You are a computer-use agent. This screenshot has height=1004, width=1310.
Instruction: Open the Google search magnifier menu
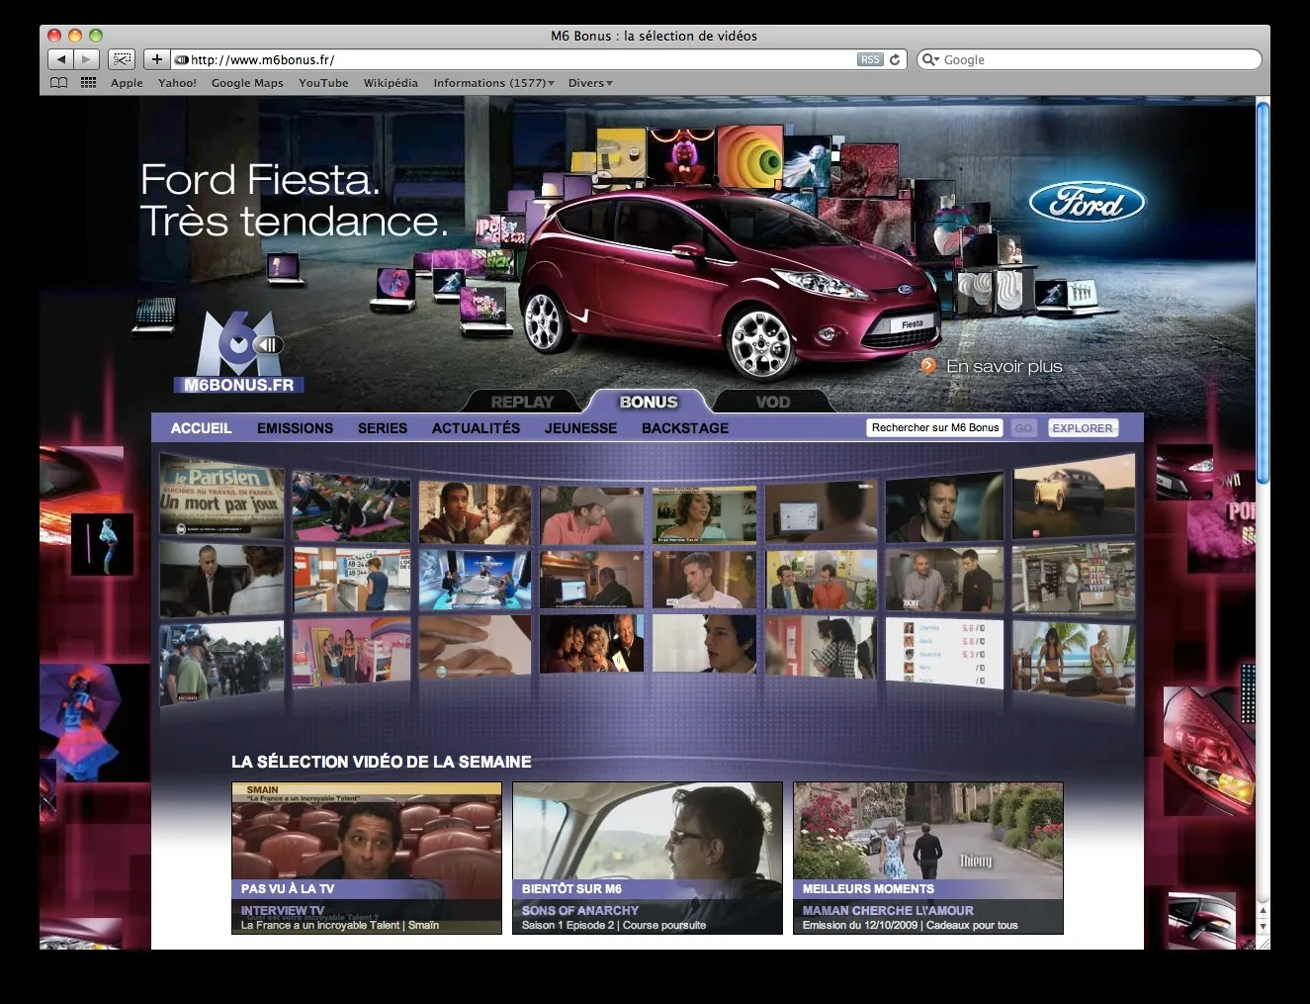point(930,59)
